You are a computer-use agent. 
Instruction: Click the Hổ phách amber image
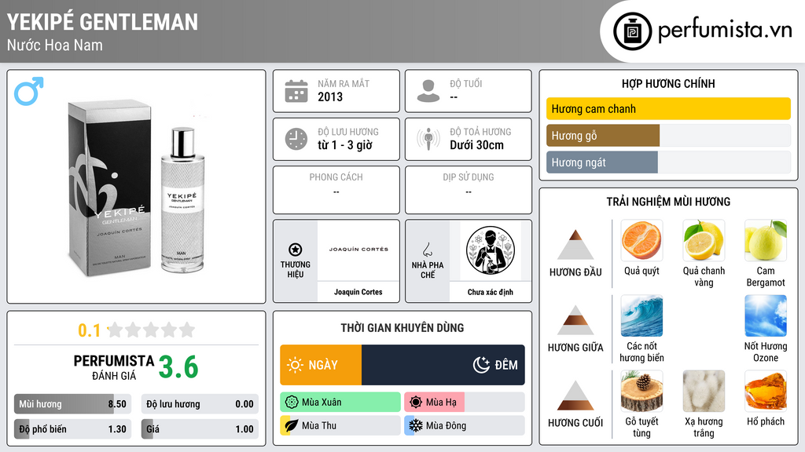[x=766, y=391]
